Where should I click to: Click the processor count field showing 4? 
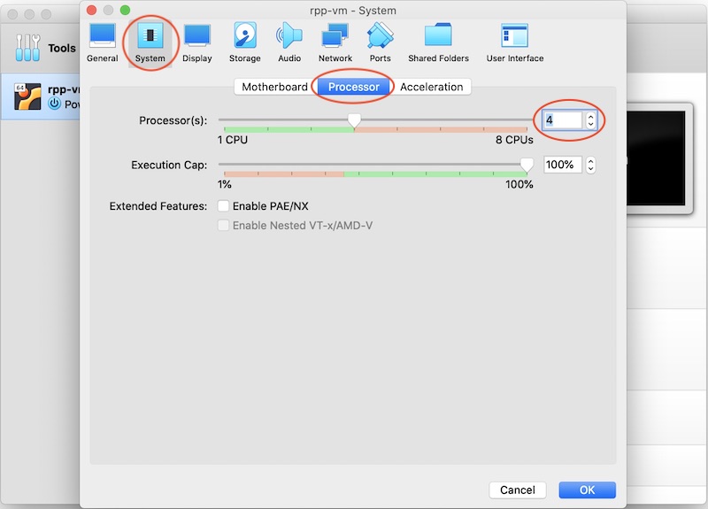pos(563,120)
